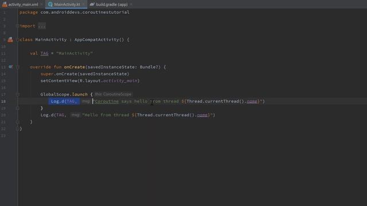Image resolution: width=367 pixels, height=206 pixels.
Task: Click the folded '...' after import
Action: pos(42,26)
